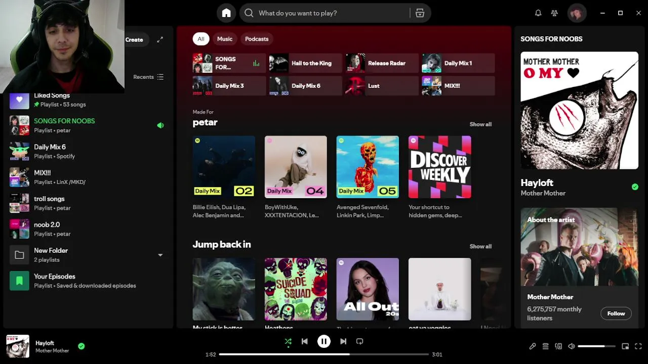The image size is (648, 364).
Task: Select the Podcasts filter chip
Action: tap(257, 39)
